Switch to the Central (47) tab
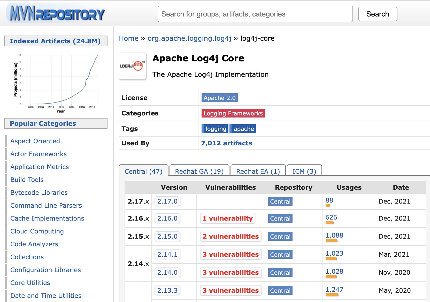The height and width of the screenshot is (302, 430). click(x=143, y=171)
